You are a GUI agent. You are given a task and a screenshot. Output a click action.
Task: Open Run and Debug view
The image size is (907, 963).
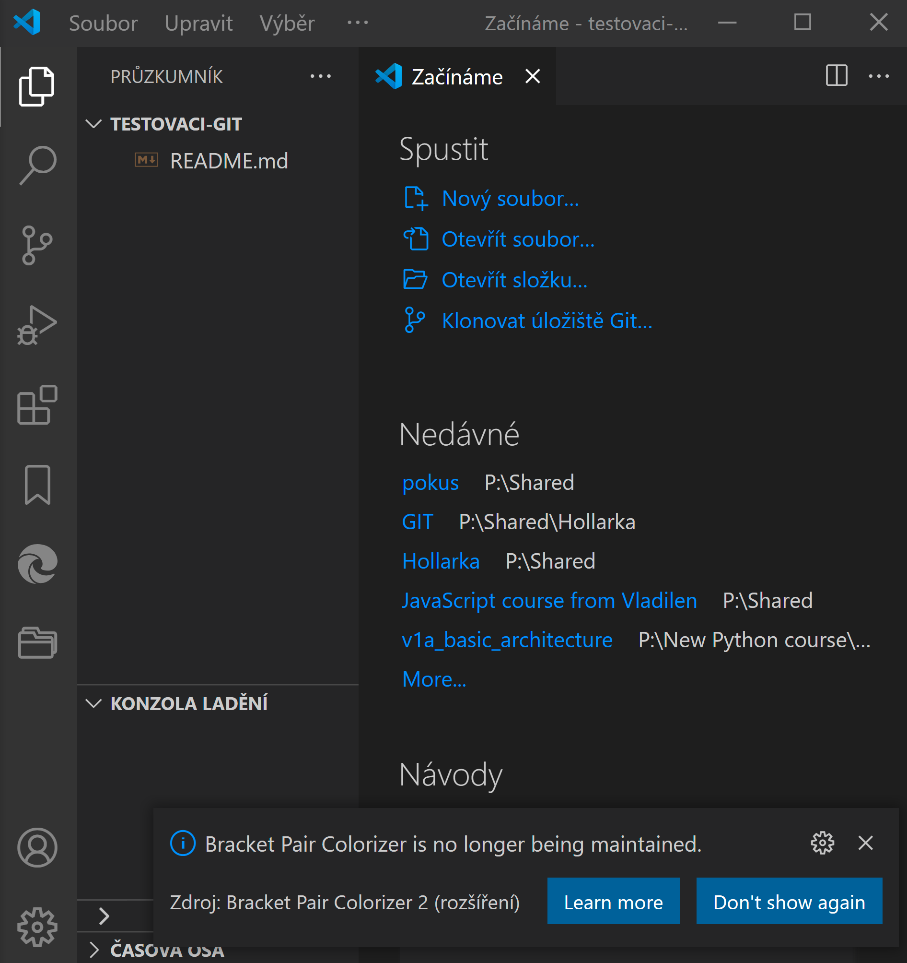[x=37, y=325]
